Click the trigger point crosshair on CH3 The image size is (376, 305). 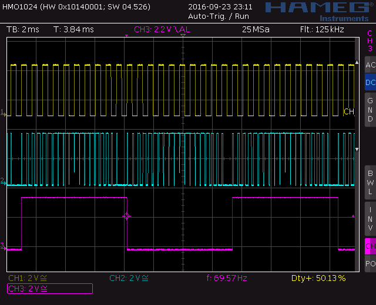pos(127,216)
